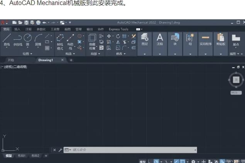Toggle the highlighted object snap square status button
Screen dimensions: 245x163
coord(182,161)
